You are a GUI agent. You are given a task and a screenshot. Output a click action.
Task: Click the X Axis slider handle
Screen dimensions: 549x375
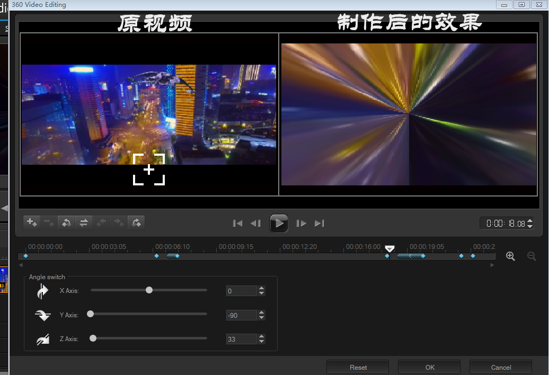(149, 290)
